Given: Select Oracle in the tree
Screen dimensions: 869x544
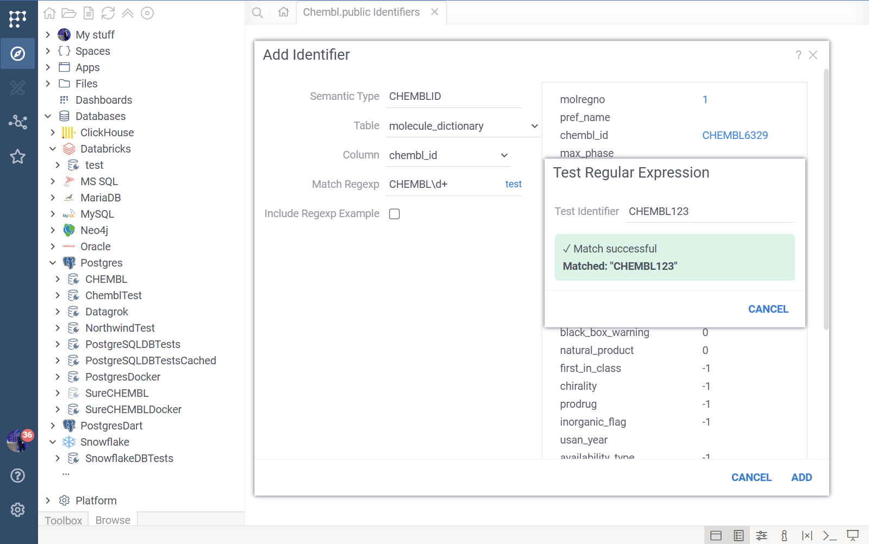Looking at the screenshot, I should point(96,246).
